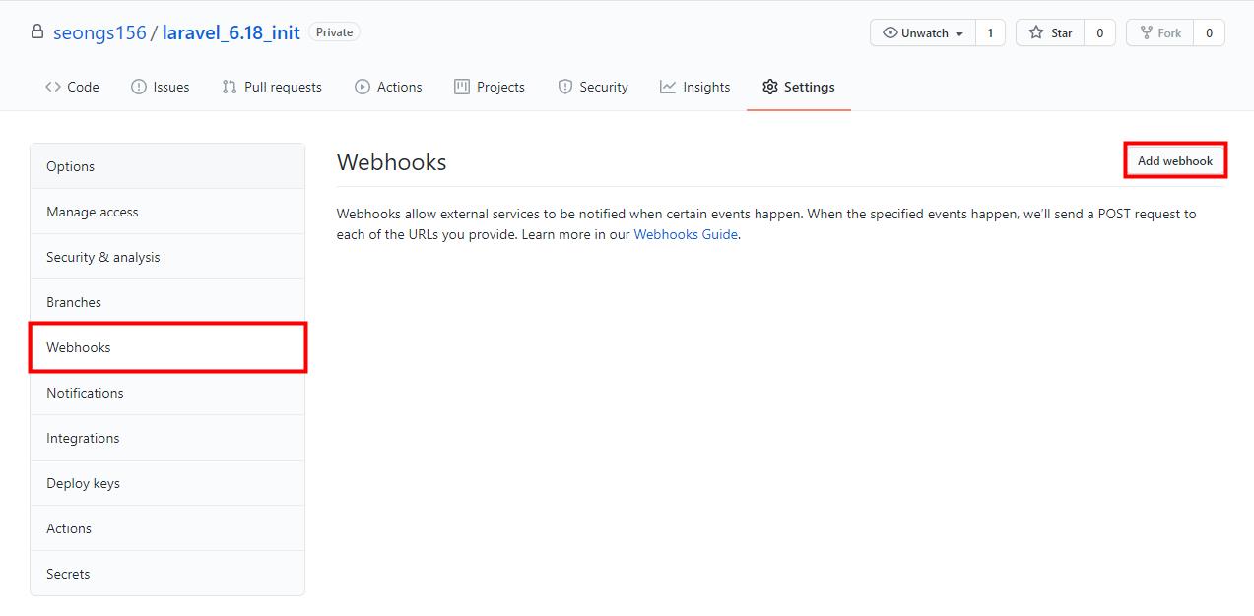Open the Pull requests tab
Viewport: 1254px width, 616px height.
[272, 87]
